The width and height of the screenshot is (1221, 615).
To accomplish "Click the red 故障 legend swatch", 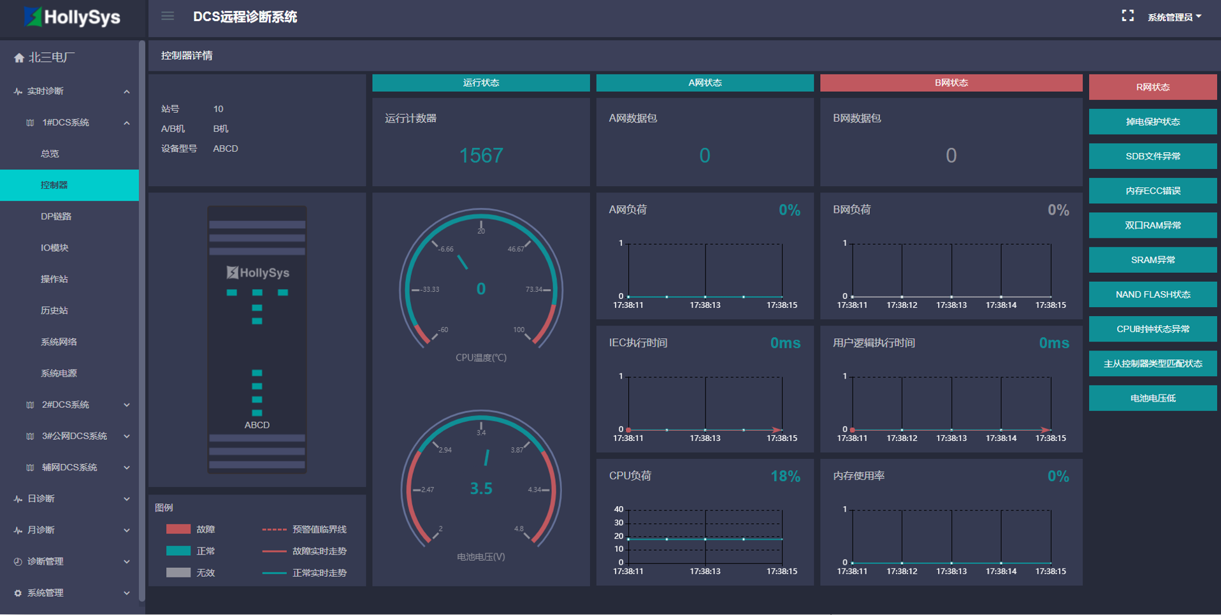I will click(178, 529).
